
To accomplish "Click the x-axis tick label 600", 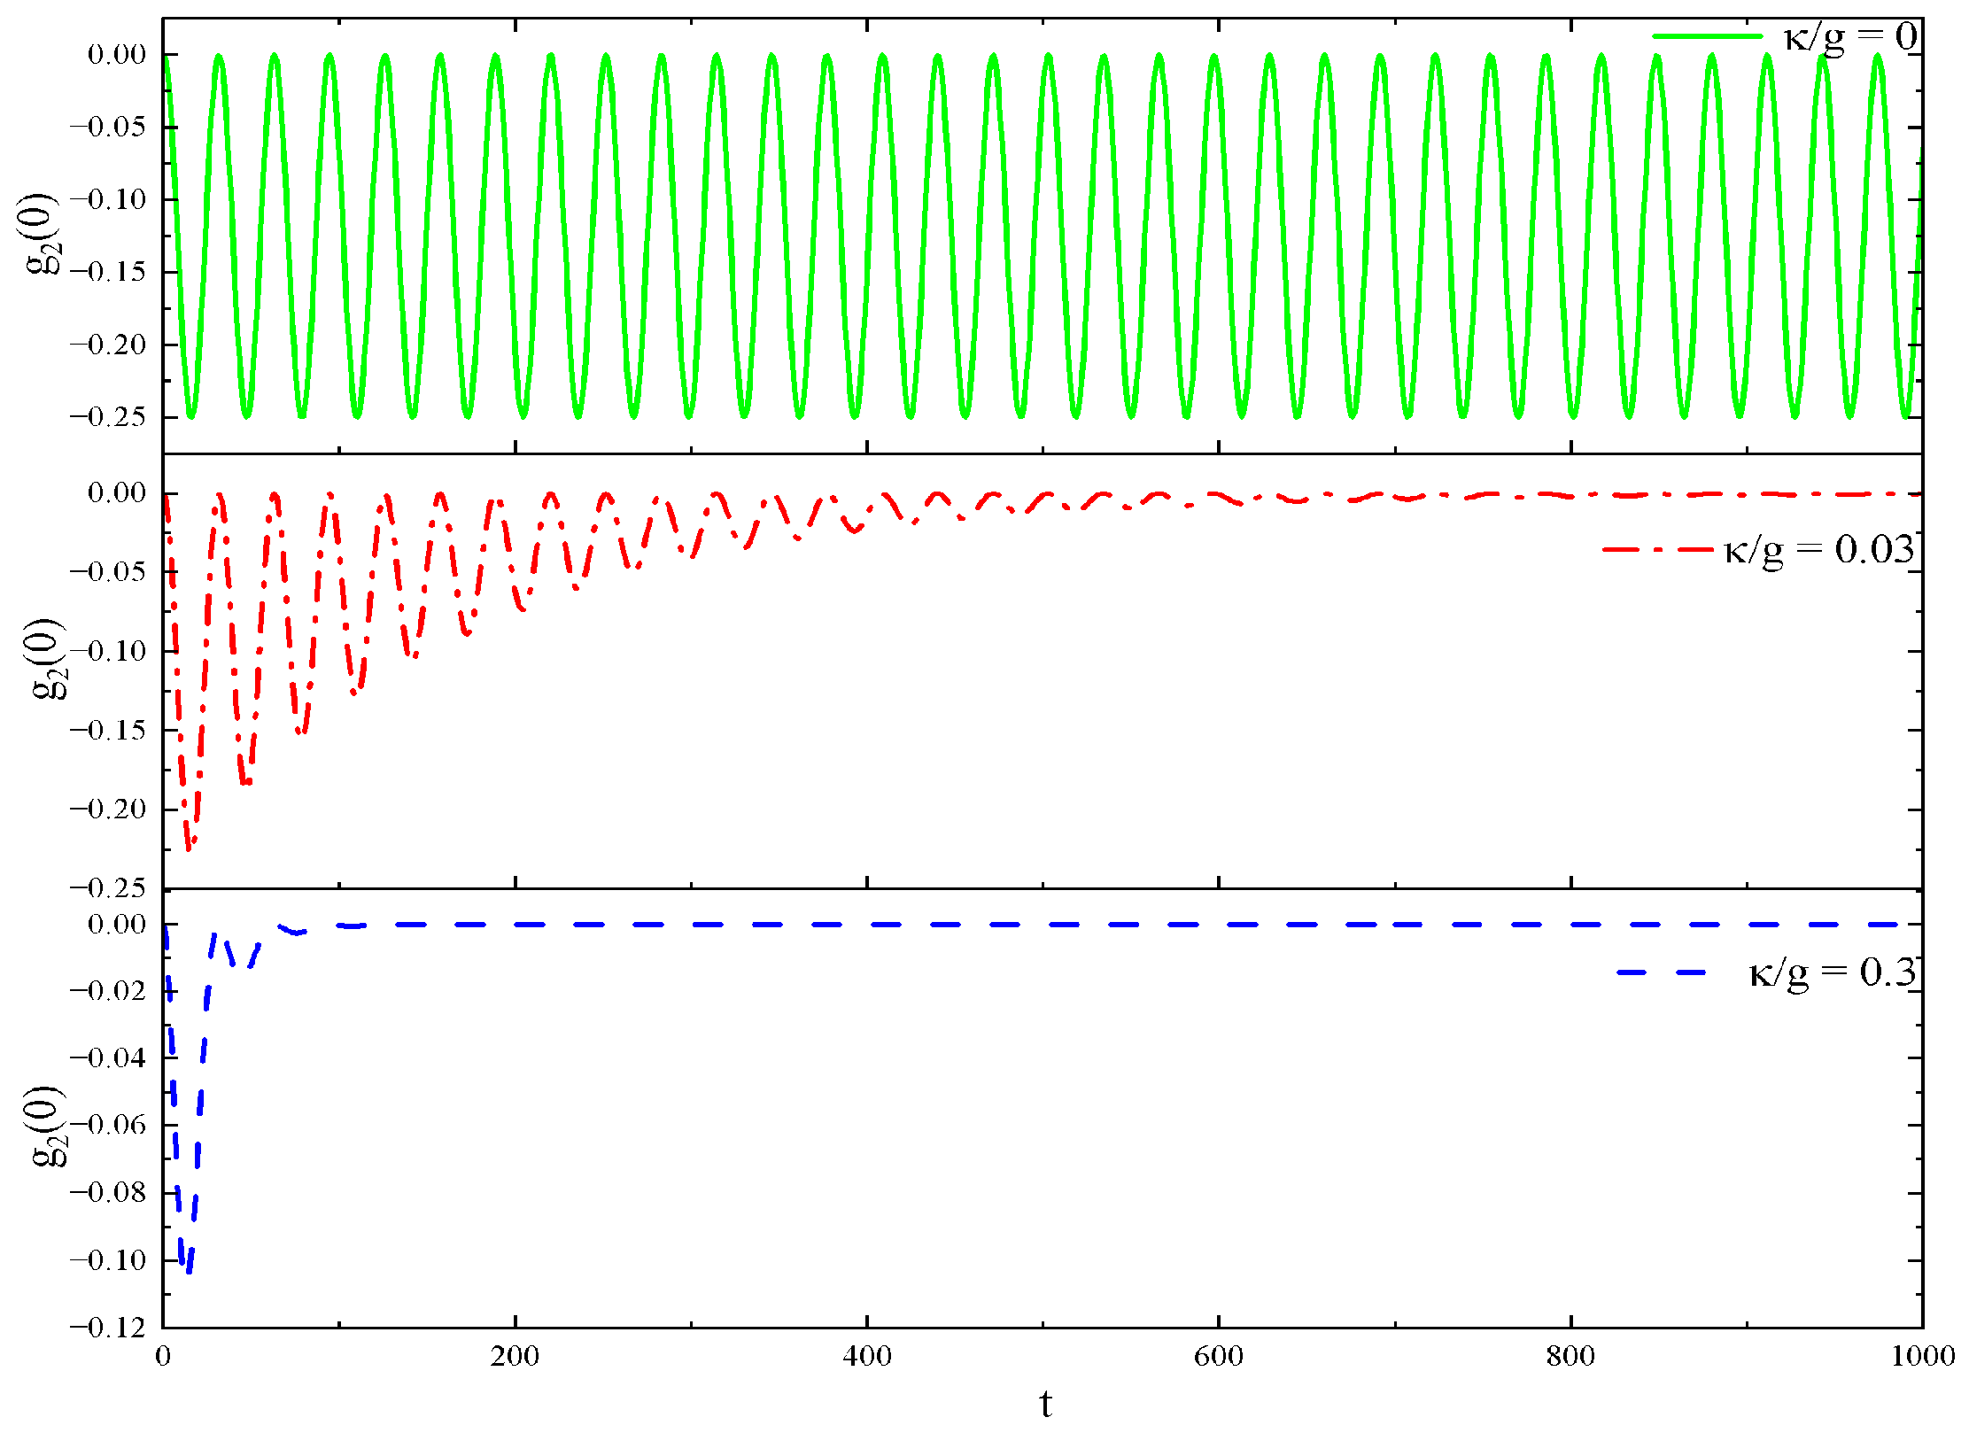I will pyautogui.click(x=1218, y=1357).
